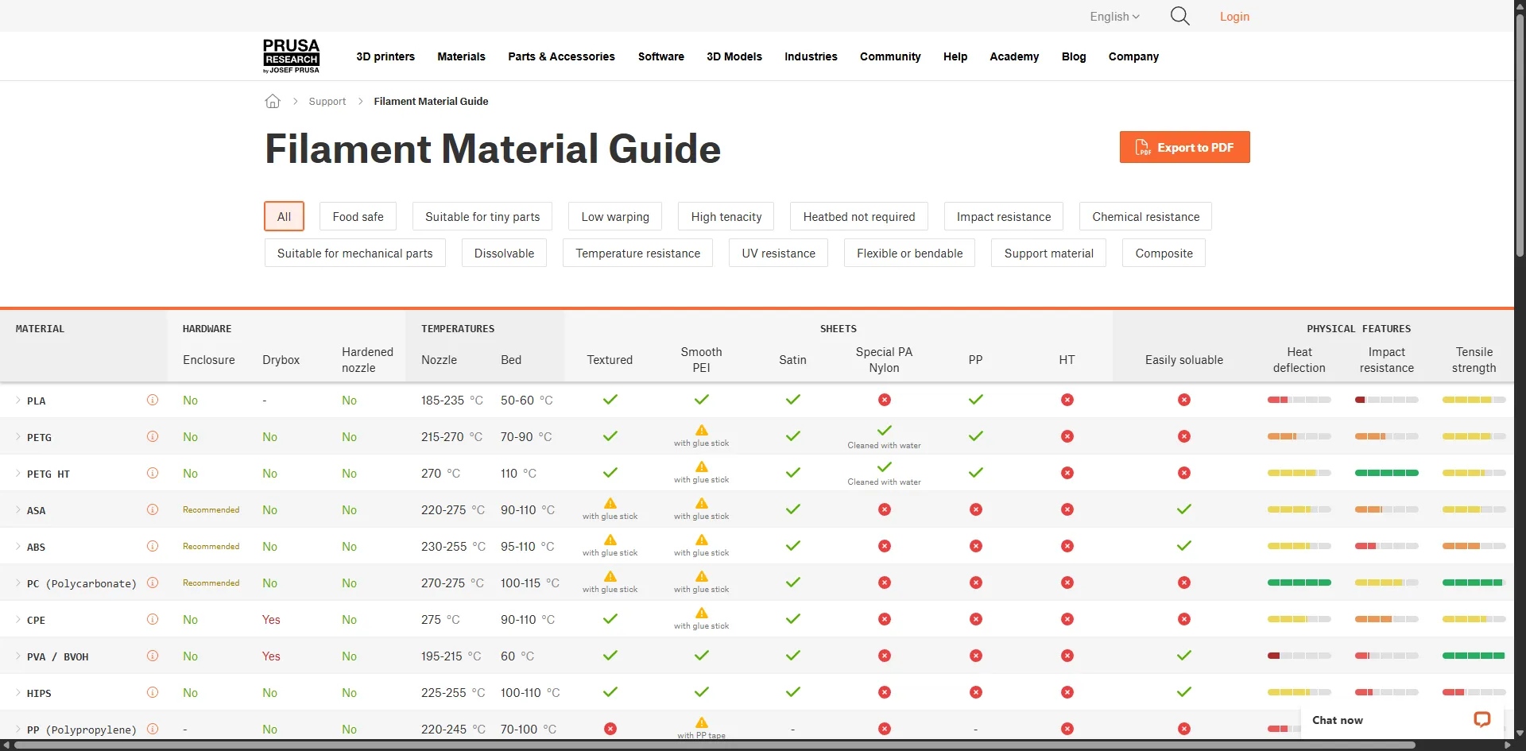This screenshot has height=751, width=1526.
Task: Click PP Textured sheet red cross
Action: [610, 729]
